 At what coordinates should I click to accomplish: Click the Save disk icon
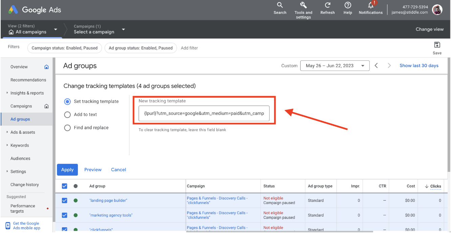click(x=437, y=45)
